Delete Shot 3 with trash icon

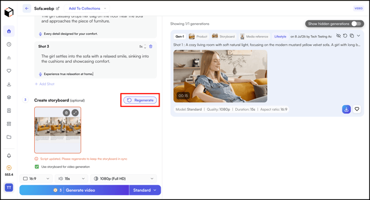(151, 47)
